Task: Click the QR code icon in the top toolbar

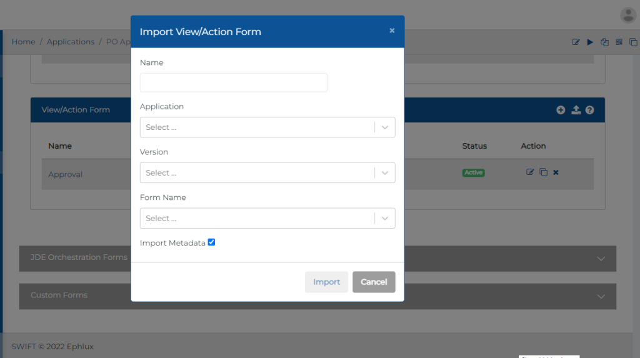Action: point(619,42)
